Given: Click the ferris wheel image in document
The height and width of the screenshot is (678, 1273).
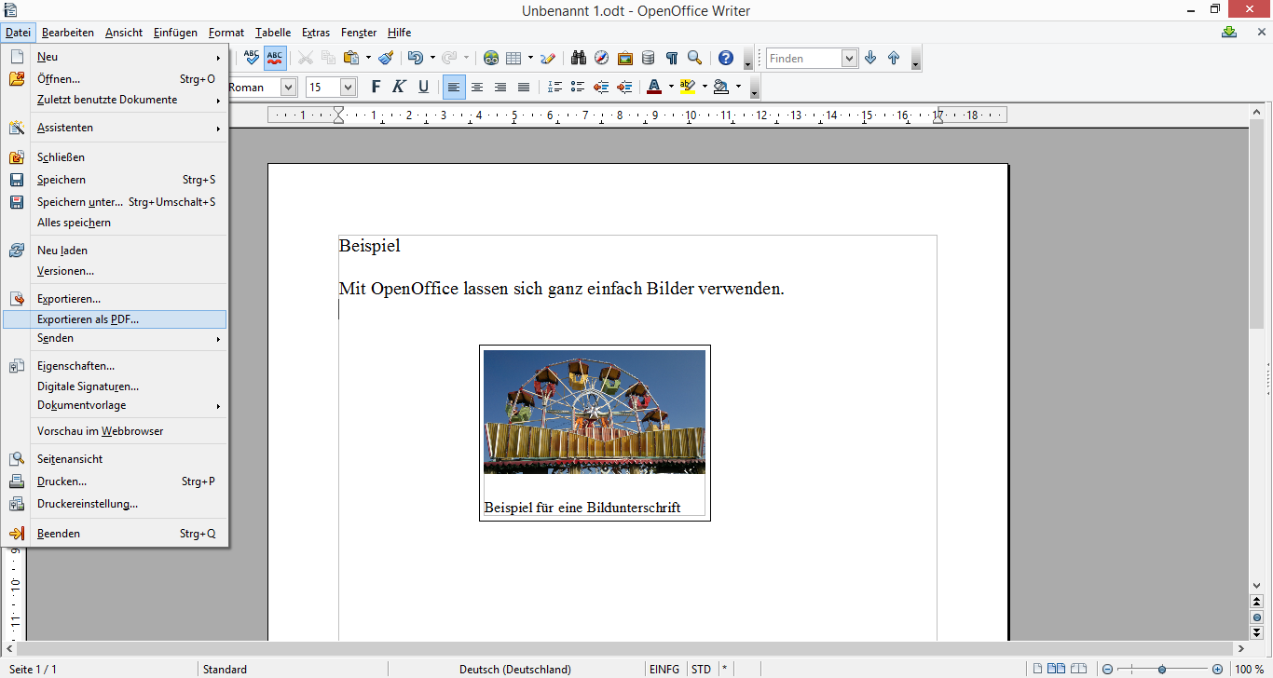Looking at the screenshot, I should [x=594, y=412].
